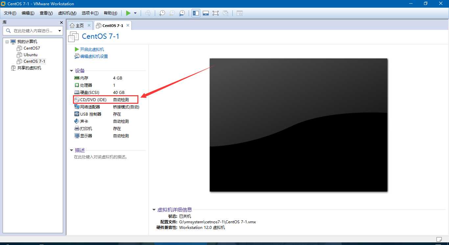Click the 声卡 sound card icon
The image size is (449, 245).
click(x=77, y=121)
